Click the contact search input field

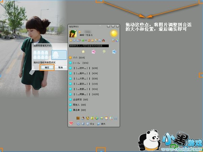[89, 46]
